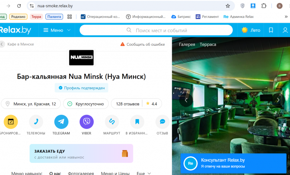
Task: Click the Заказать еду banner
Action: click(x=82, y=153)
